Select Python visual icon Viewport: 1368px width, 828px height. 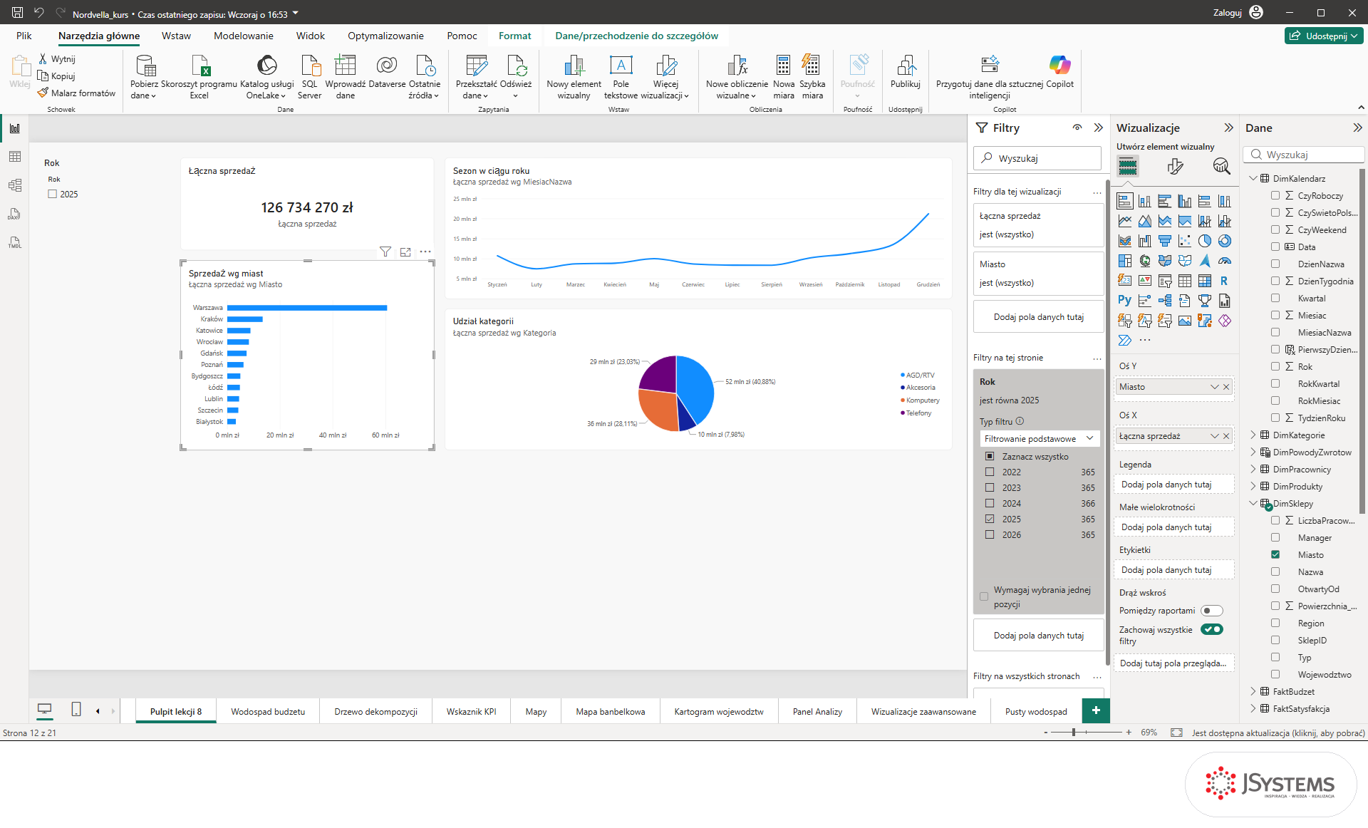tap(1125, 301)
